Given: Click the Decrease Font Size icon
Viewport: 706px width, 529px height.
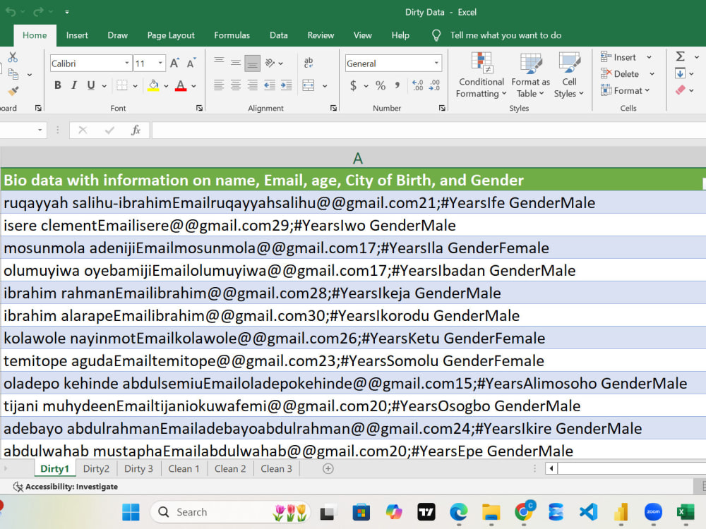Looking at the screenshot, I should 191,63.
